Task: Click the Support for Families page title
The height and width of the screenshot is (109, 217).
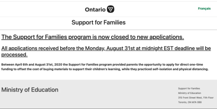Action: click(99, 22)
